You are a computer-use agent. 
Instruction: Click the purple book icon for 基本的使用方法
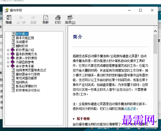pyautogui.click(x=13, y=54)
